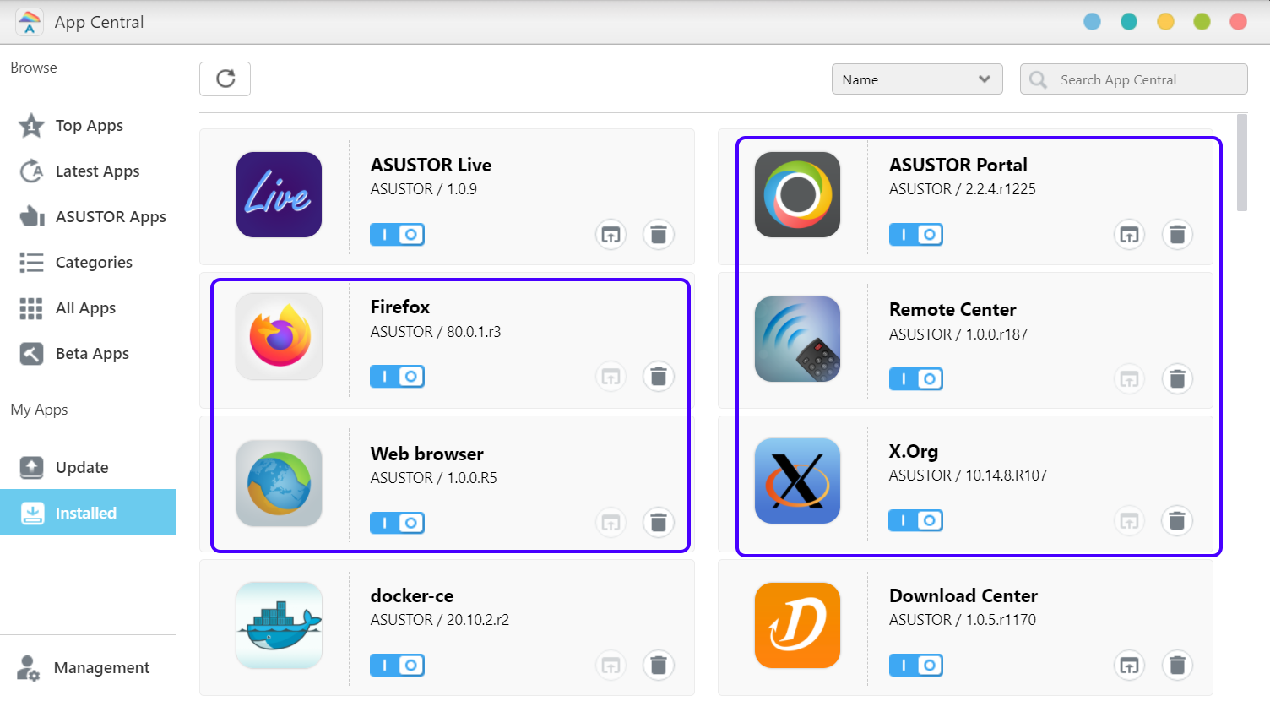Click the teal window control dot
This screenshot has height=701, width=1270.
click(1129, 22)
